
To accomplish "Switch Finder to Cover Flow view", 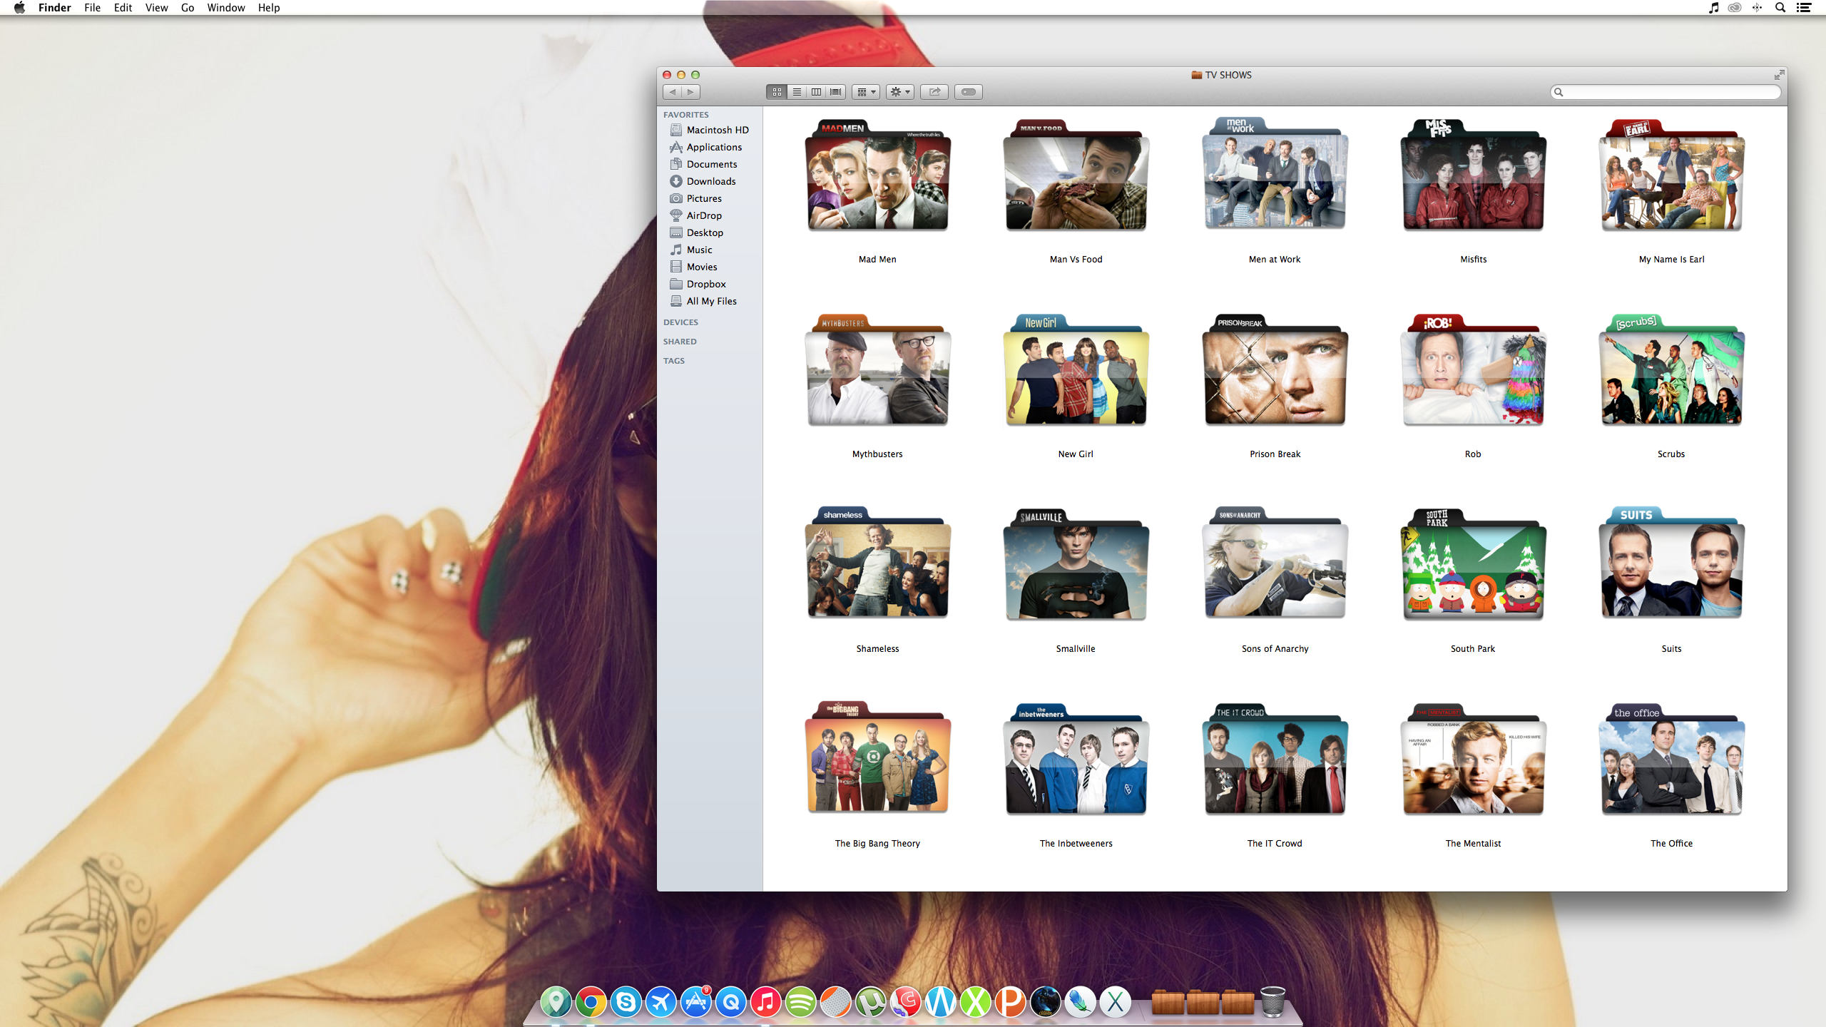I will pyautogui.click(x=836, y=91).
